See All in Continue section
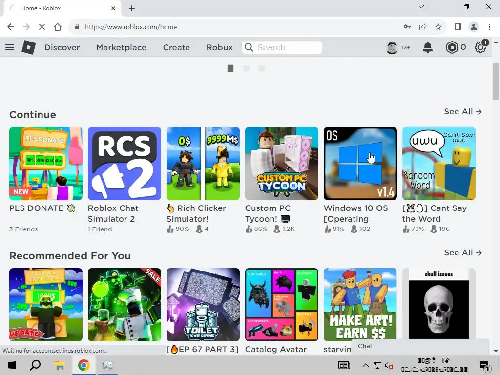 (x=463, y=112)
